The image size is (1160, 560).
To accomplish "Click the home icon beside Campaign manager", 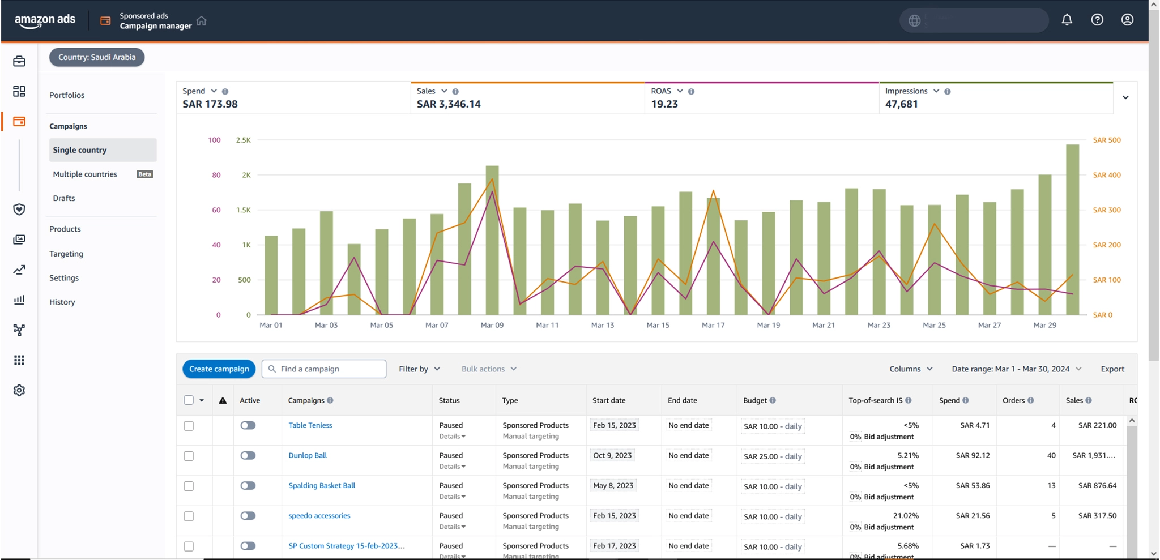I will (202, 21).
